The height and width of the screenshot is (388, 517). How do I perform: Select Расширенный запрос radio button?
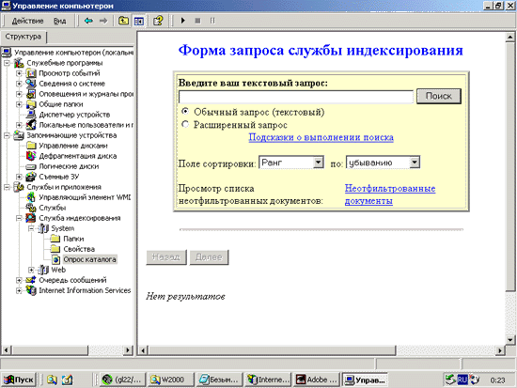point(185,124)
